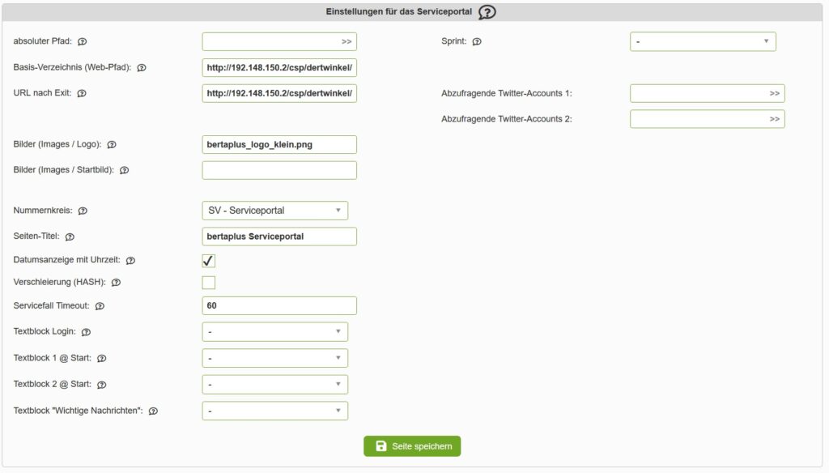Image resolution: width=829 pixels, height=473 pixels.
Task: Enable Verschleierung (HASH) checkbox
Action: [x=209, y=283]
